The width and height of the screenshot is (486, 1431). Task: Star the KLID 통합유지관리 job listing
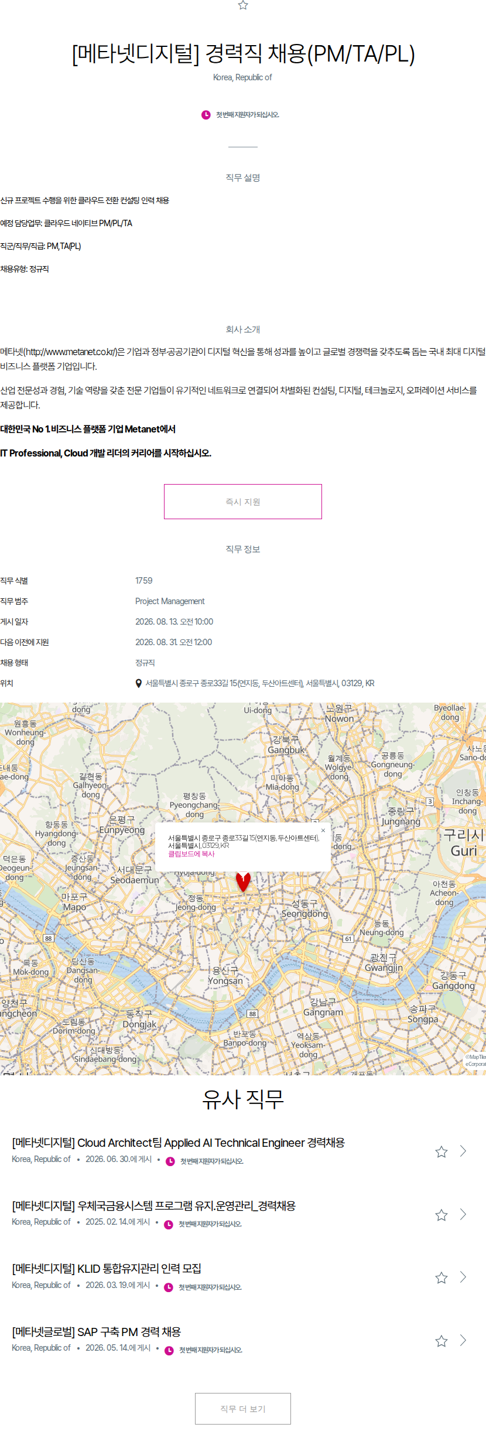[x=441, y=1278]
